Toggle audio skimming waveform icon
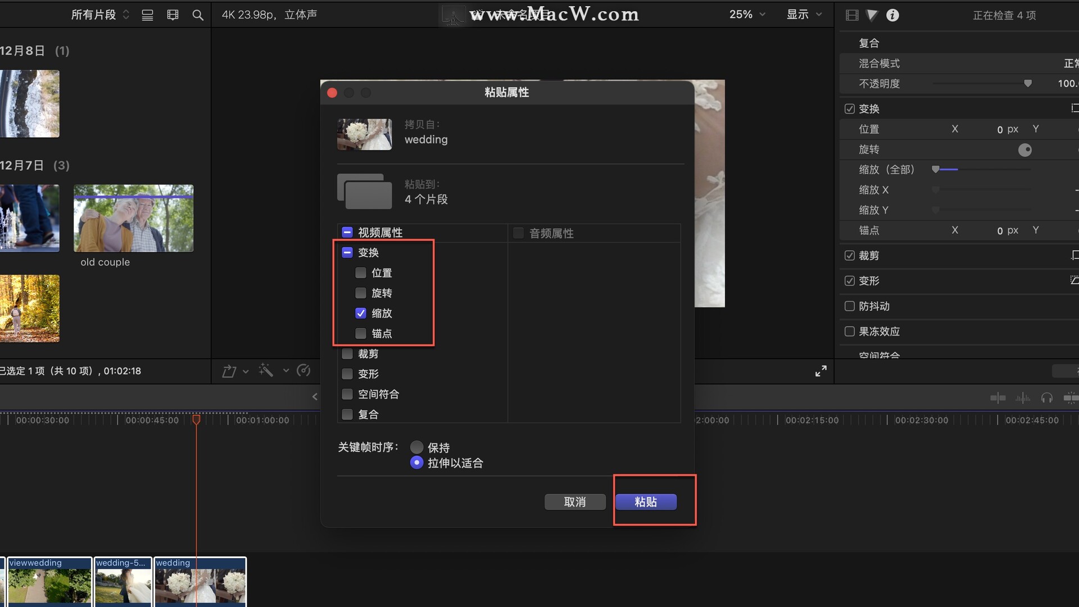 1023,398
